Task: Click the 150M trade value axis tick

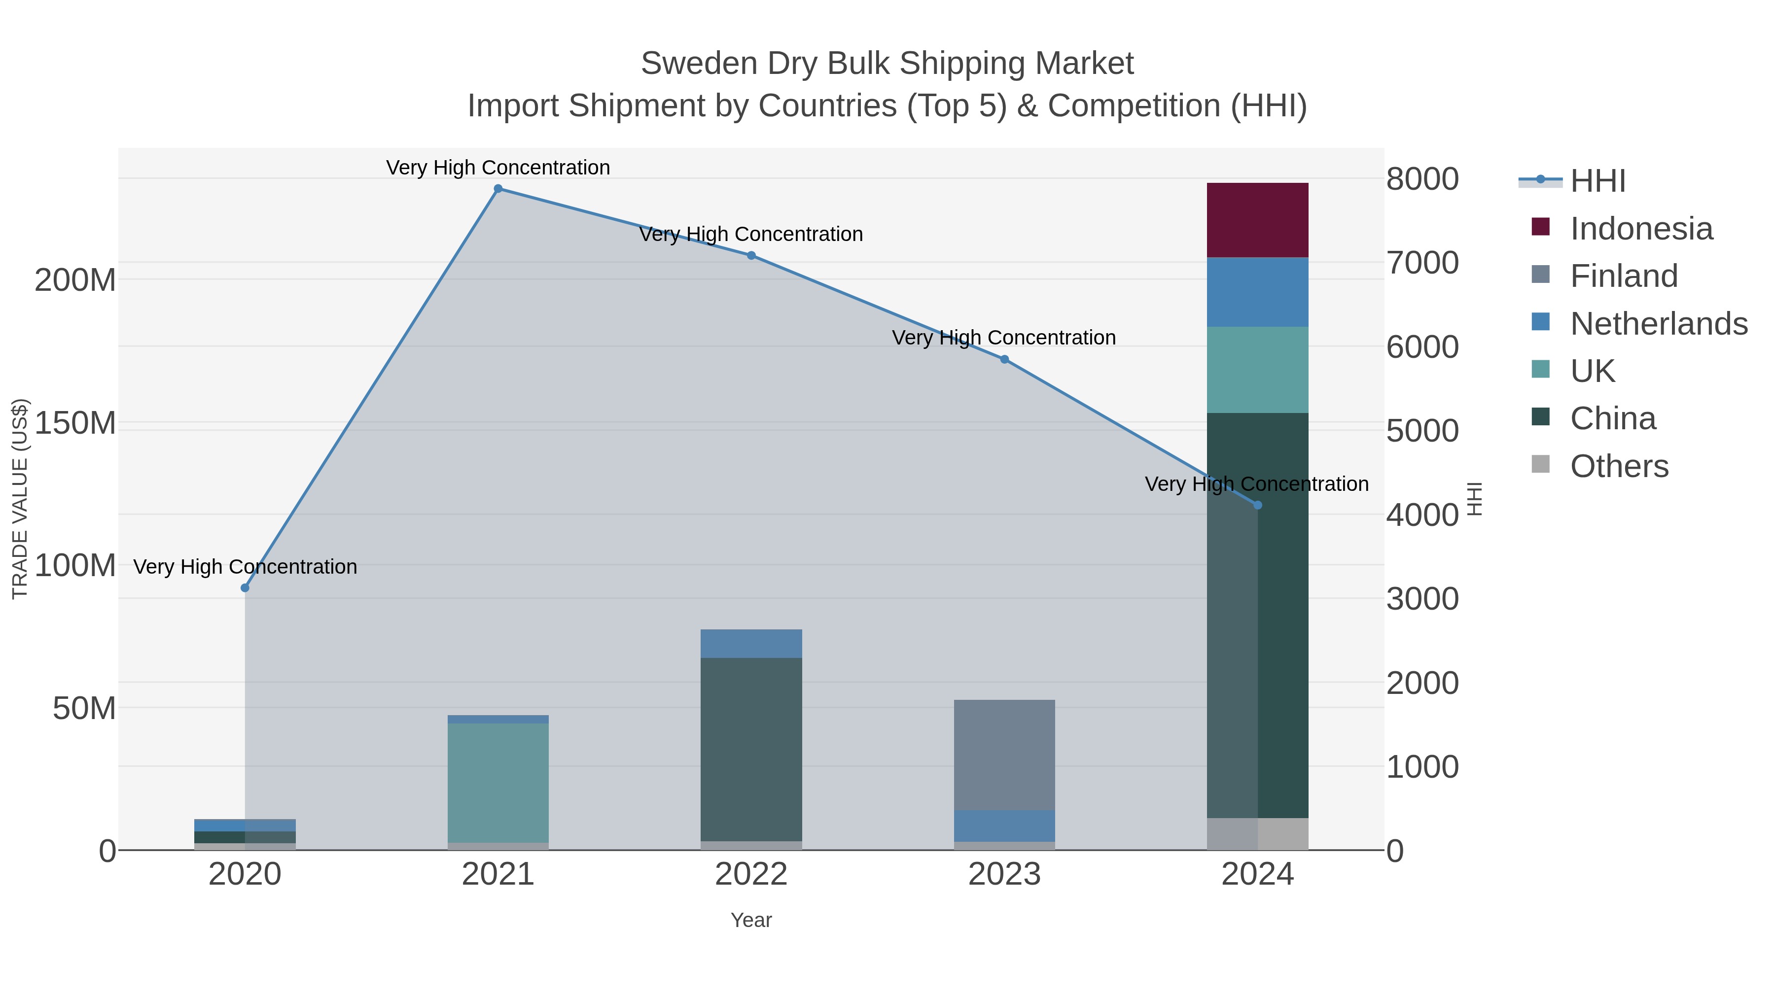Action: pos(75,423)
